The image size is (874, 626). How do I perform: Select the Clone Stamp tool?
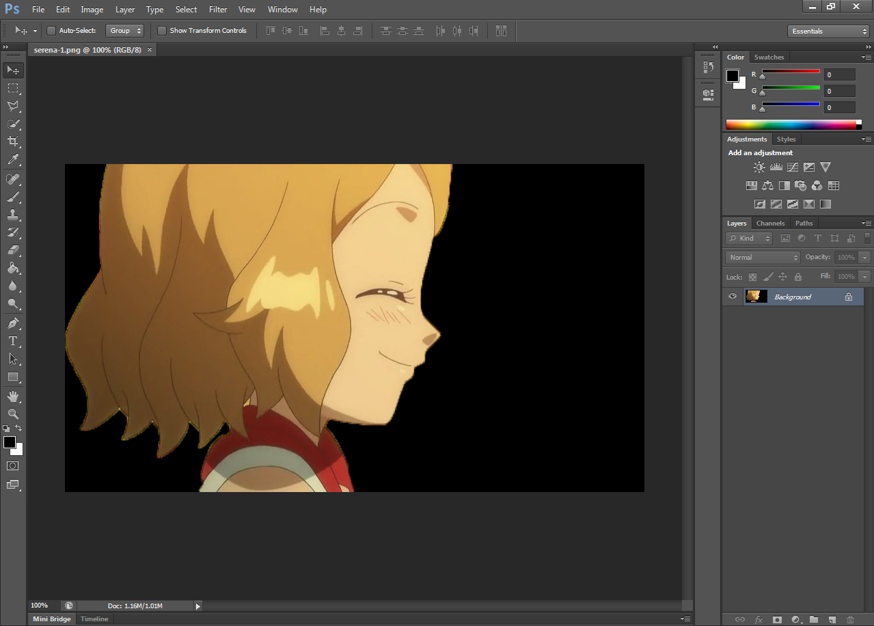click(x=13, y=215)
